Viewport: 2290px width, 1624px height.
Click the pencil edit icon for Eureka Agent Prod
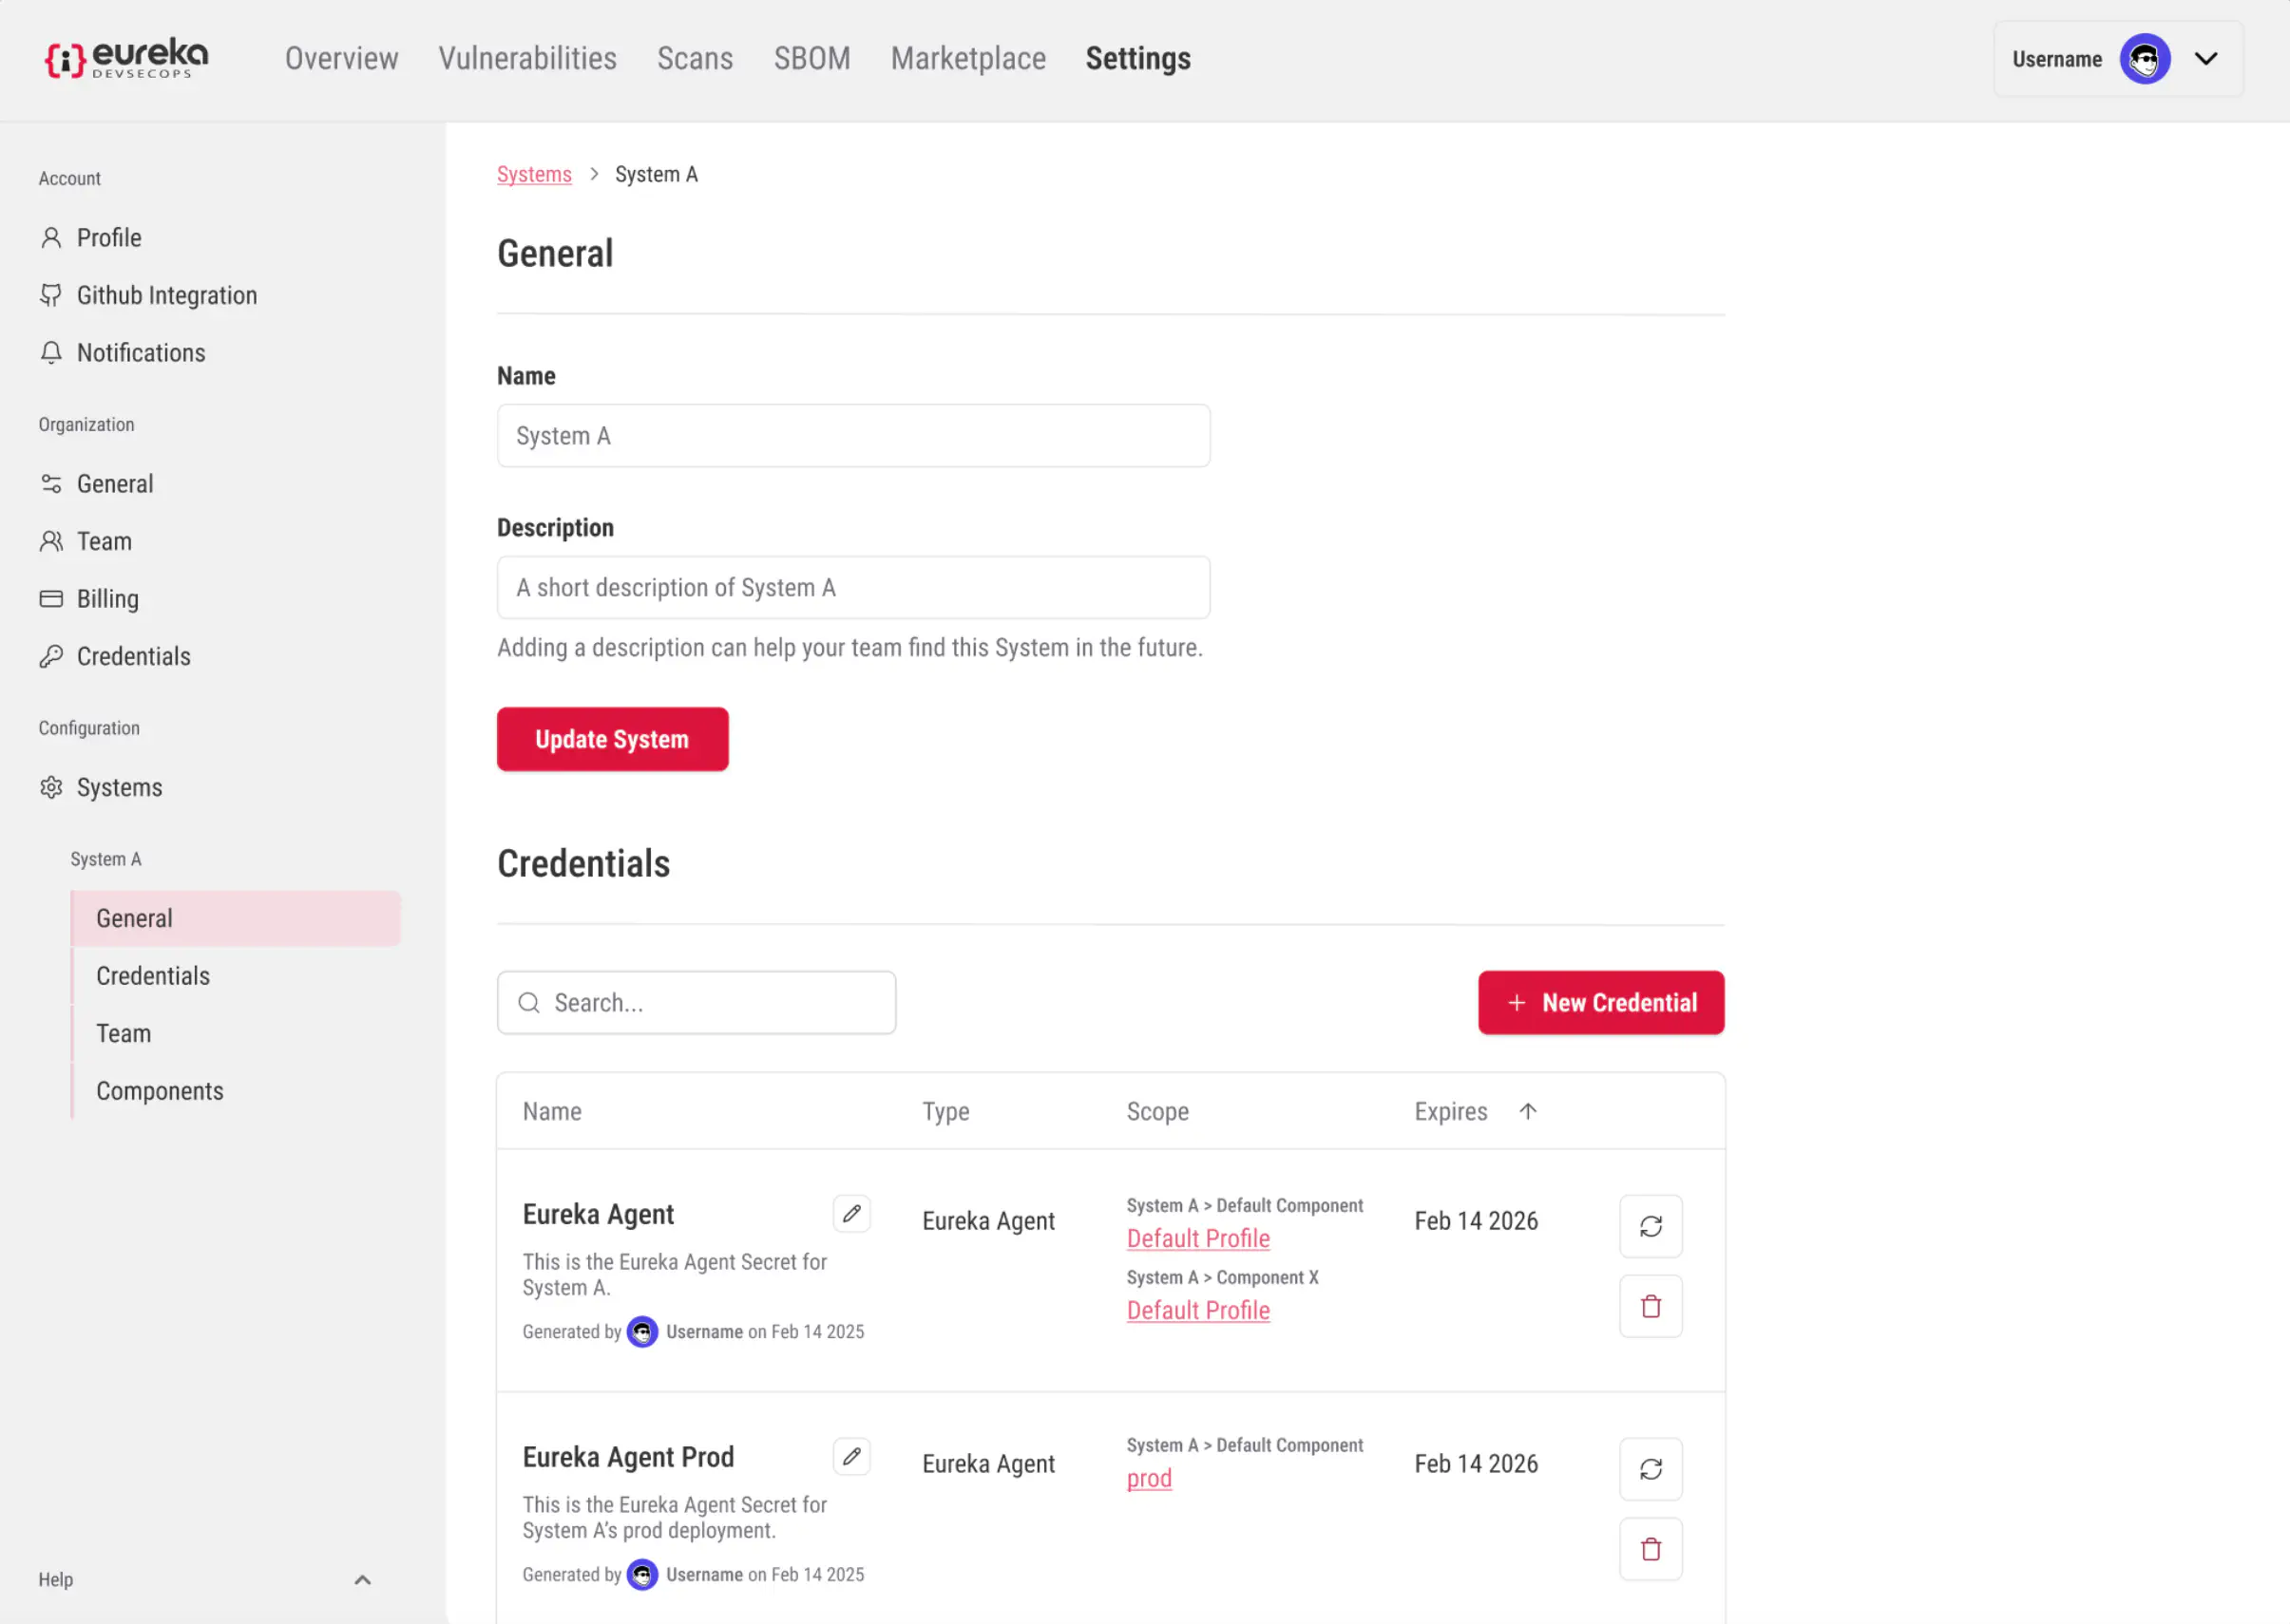[851, 1457]
